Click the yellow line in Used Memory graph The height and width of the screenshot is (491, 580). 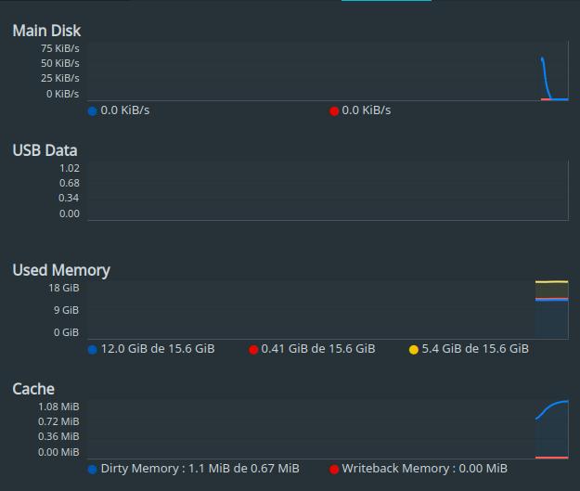(551, 282)
